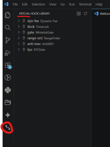Select the dyn-fee Dynamic Fee row
The image size is (110, 147).
click(53, 21)
